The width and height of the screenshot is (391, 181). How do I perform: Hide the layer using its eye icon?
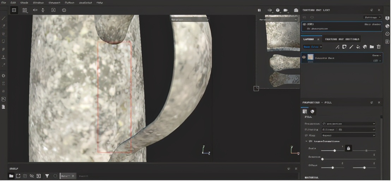point(304,57)
